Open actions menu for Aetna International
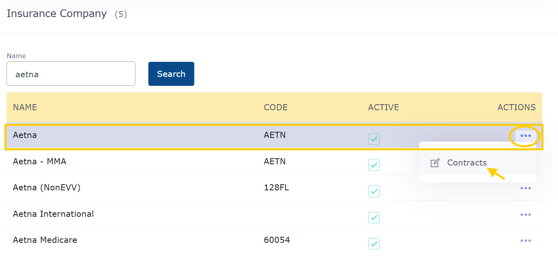 click(525, 215)
